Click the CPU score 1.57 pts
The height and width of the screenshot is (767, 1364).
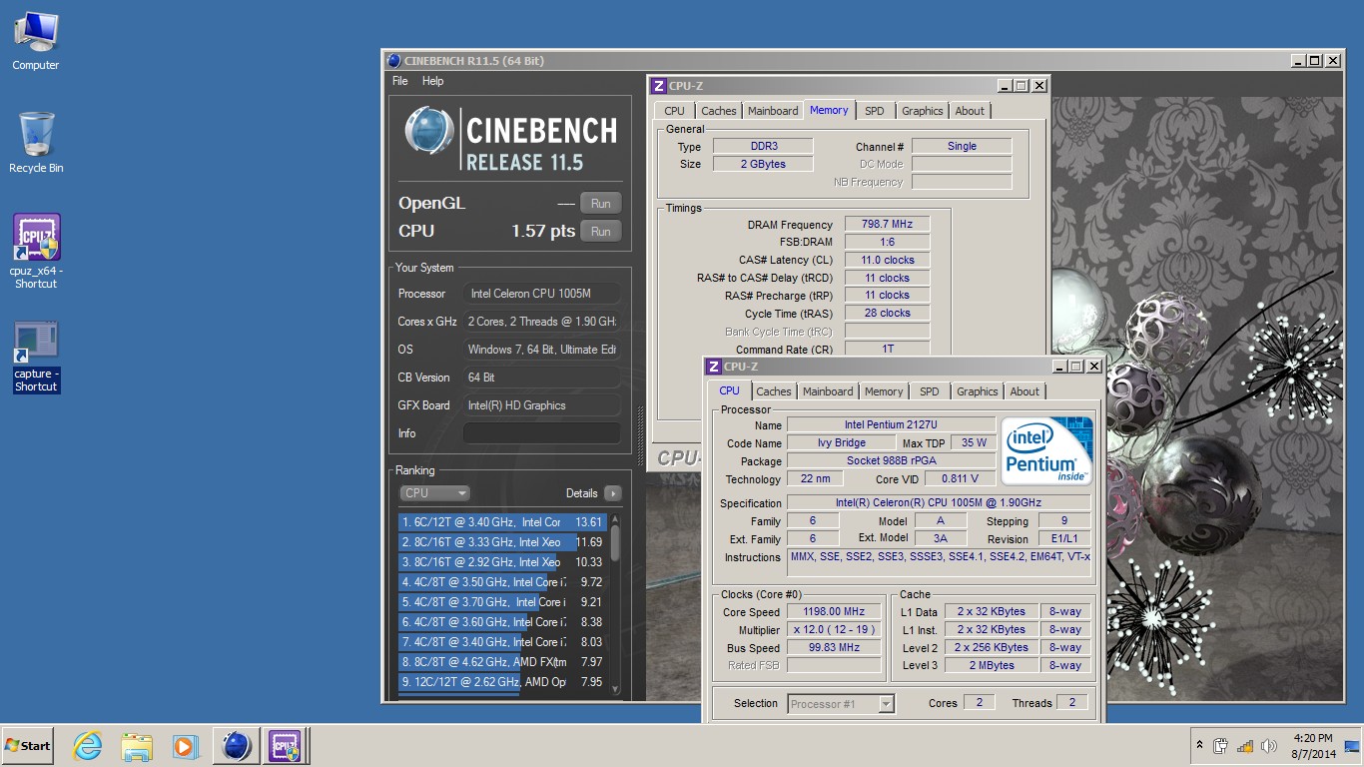[x=543, y=231]
